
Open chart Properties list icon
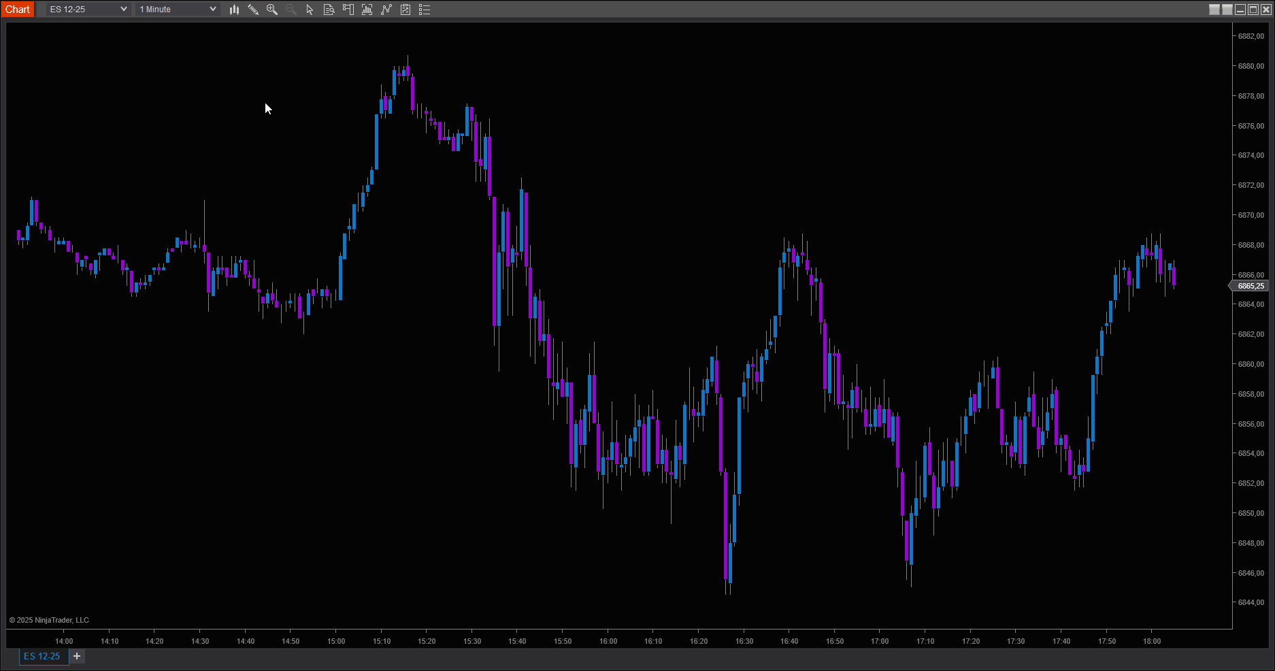tap(425, 10)
